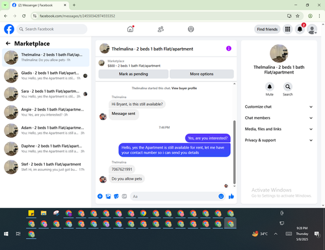The width and height of the screenshot is (325, 250).
Task: Open the Daphne conversation
Action: click(45, 149)
